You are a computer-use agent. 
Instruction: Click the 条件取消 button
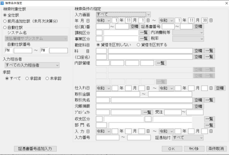(x=216, y=149)
